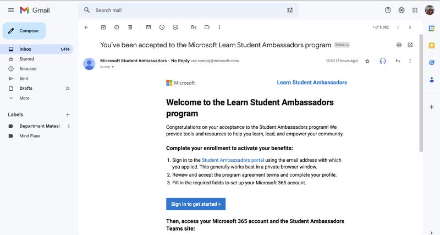This screenshot has height=235, width=440.
Task: Move email to a folder
Action: [194, 27]
